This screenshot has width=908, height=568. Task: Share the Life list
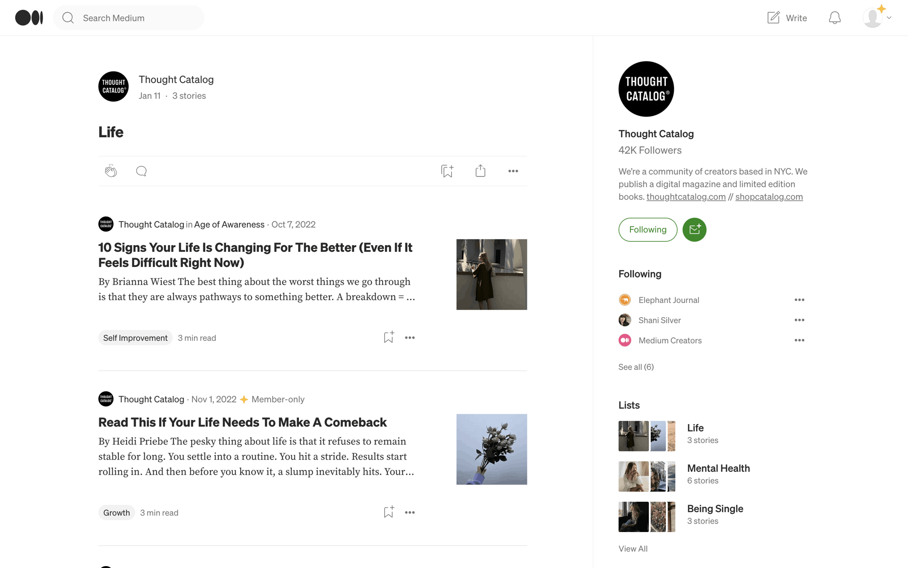(480, 171)
